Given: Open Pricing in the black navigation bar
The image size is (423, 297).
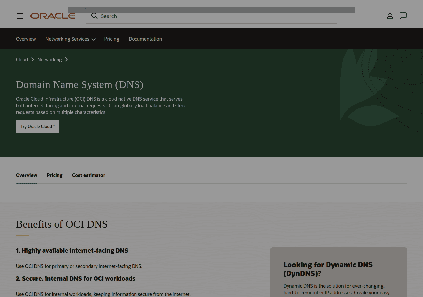Looking at the screenshot, I should tap(112, 39).
